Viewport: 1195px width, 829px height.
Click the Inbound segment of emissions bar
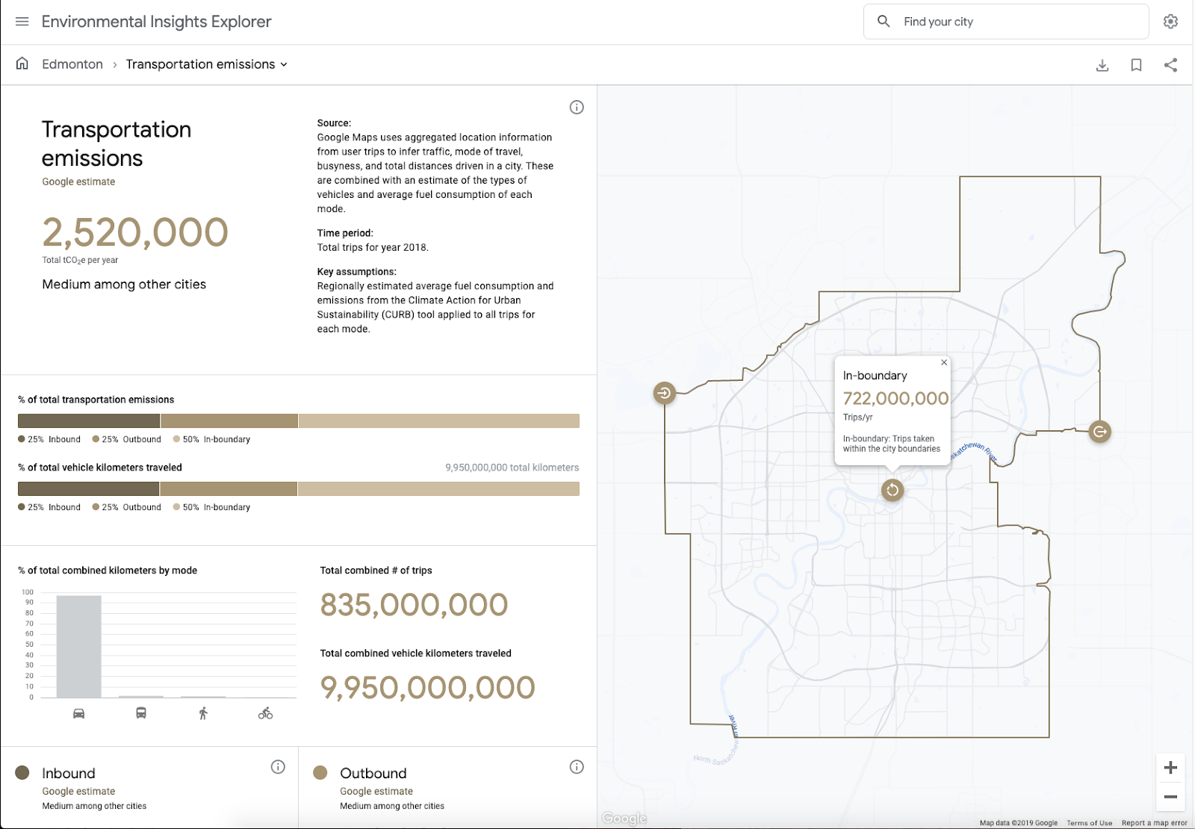point(89,421)
